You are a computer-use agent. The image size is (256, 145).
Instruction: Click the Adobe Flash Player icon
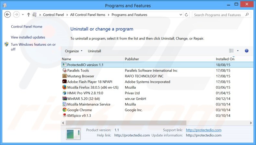(x=64, y=81)
